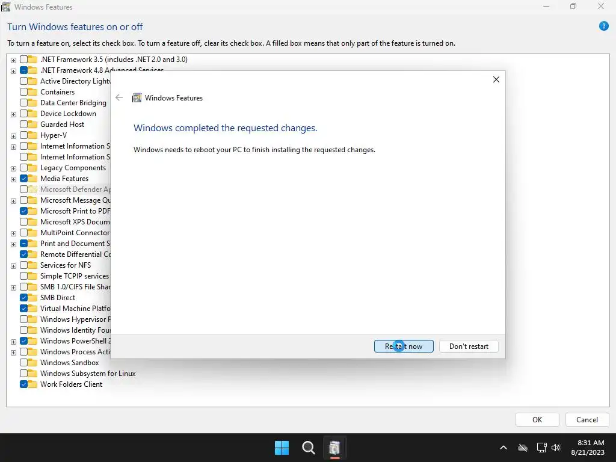Screen dimensions: 616x462
Task: Expand the Windows PowerShell 2.0 node
Action: pos(13,342)
